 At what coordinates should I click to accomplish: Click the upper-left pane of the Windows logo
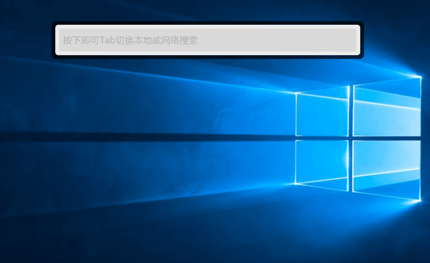[x=322, y=113]
